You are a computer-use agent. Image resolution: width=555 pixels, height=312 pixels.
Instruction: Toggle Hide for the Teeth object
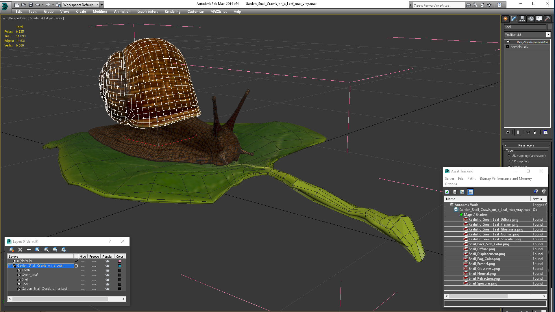click(83, 270)
